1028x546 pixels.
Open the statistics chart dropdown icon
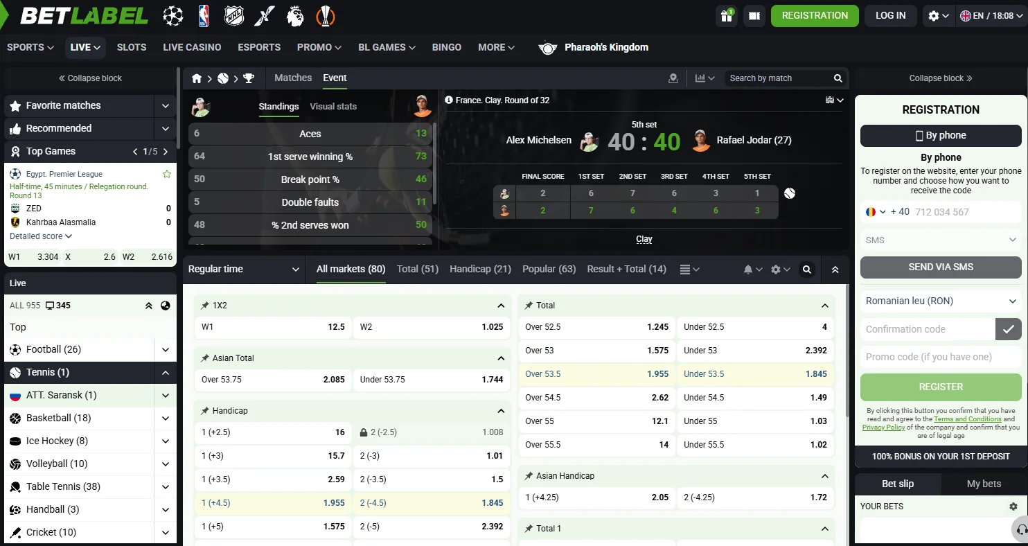[x=704, y=78]
